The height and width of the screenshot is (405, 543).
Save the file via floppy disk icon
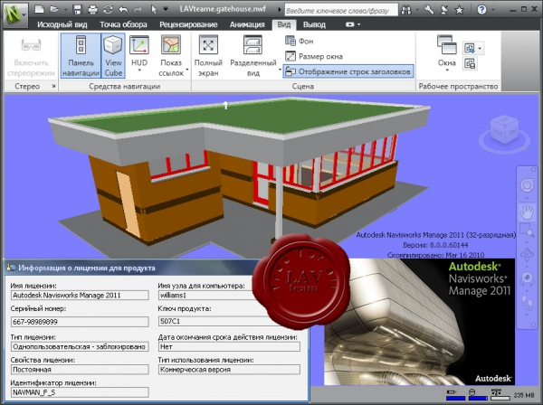[x=78, y=9]
